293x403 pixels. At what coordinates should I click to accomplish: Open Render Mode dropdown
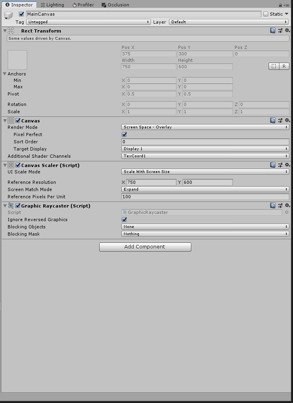click(x=205, y=127)
